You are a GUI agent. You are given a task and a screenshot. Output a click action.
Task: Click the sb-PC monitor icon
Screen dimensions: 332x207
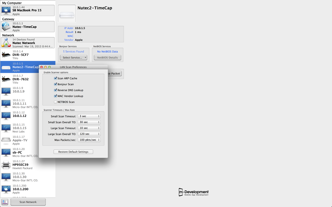click(x=6, y=152)
